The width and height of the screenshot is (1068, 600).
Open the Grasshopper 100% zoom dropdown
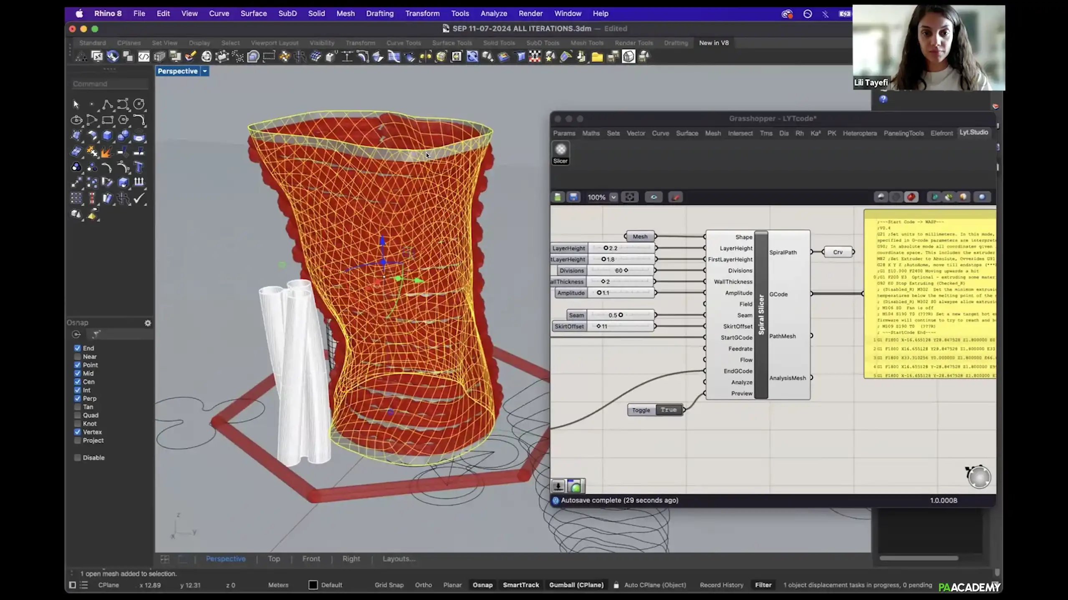[x=613, y=197]
